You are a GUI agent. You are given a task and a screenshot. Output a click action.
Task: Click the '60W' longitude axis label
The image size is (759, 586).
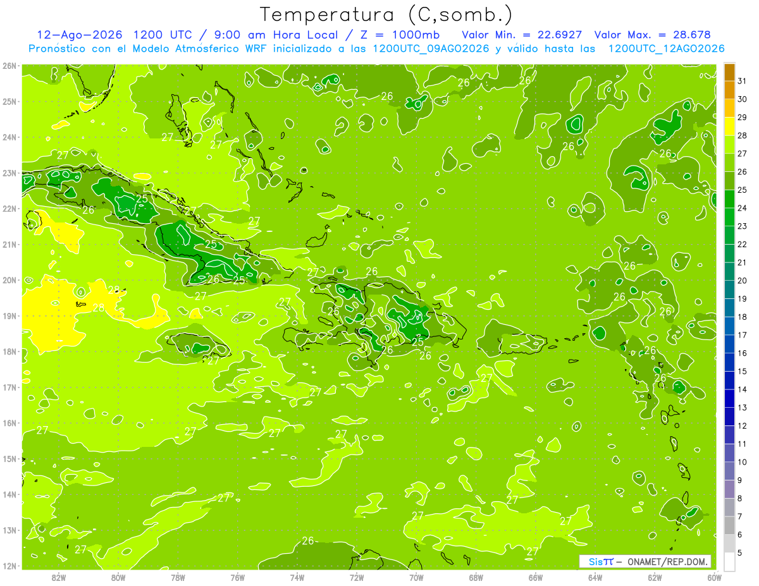pos(714,577)
